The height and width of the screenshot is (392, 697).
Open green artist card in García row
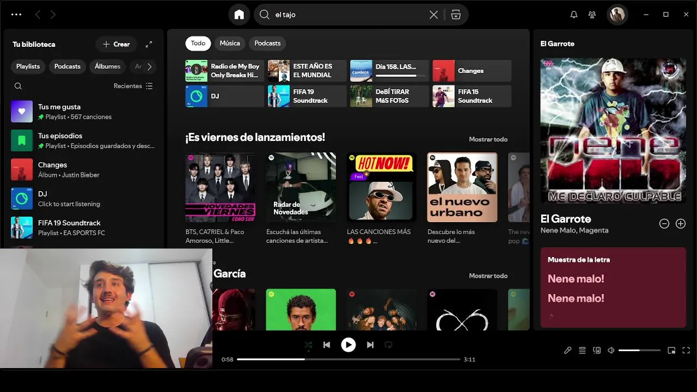tap(301, 309)
